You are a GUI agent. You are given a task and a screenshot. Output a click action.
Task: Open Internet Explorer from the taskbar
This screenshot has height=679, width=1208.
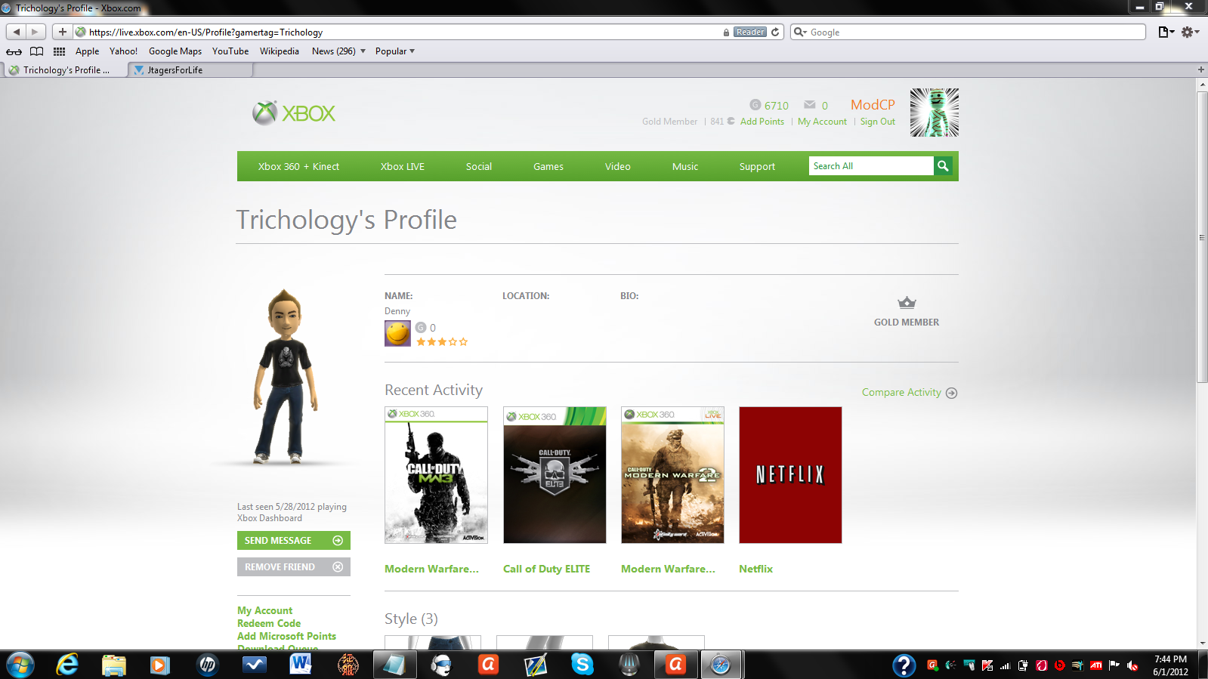pyautogui.click(x=67, y=665)
